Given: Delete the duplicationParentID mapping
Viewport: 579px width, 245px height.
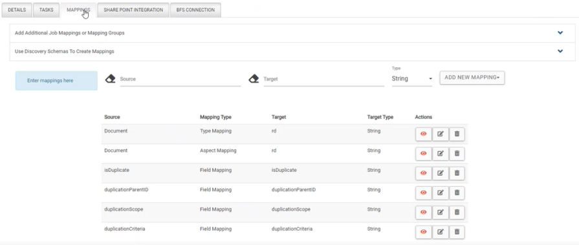Looking at the screenshot, I should click(457, 193).
